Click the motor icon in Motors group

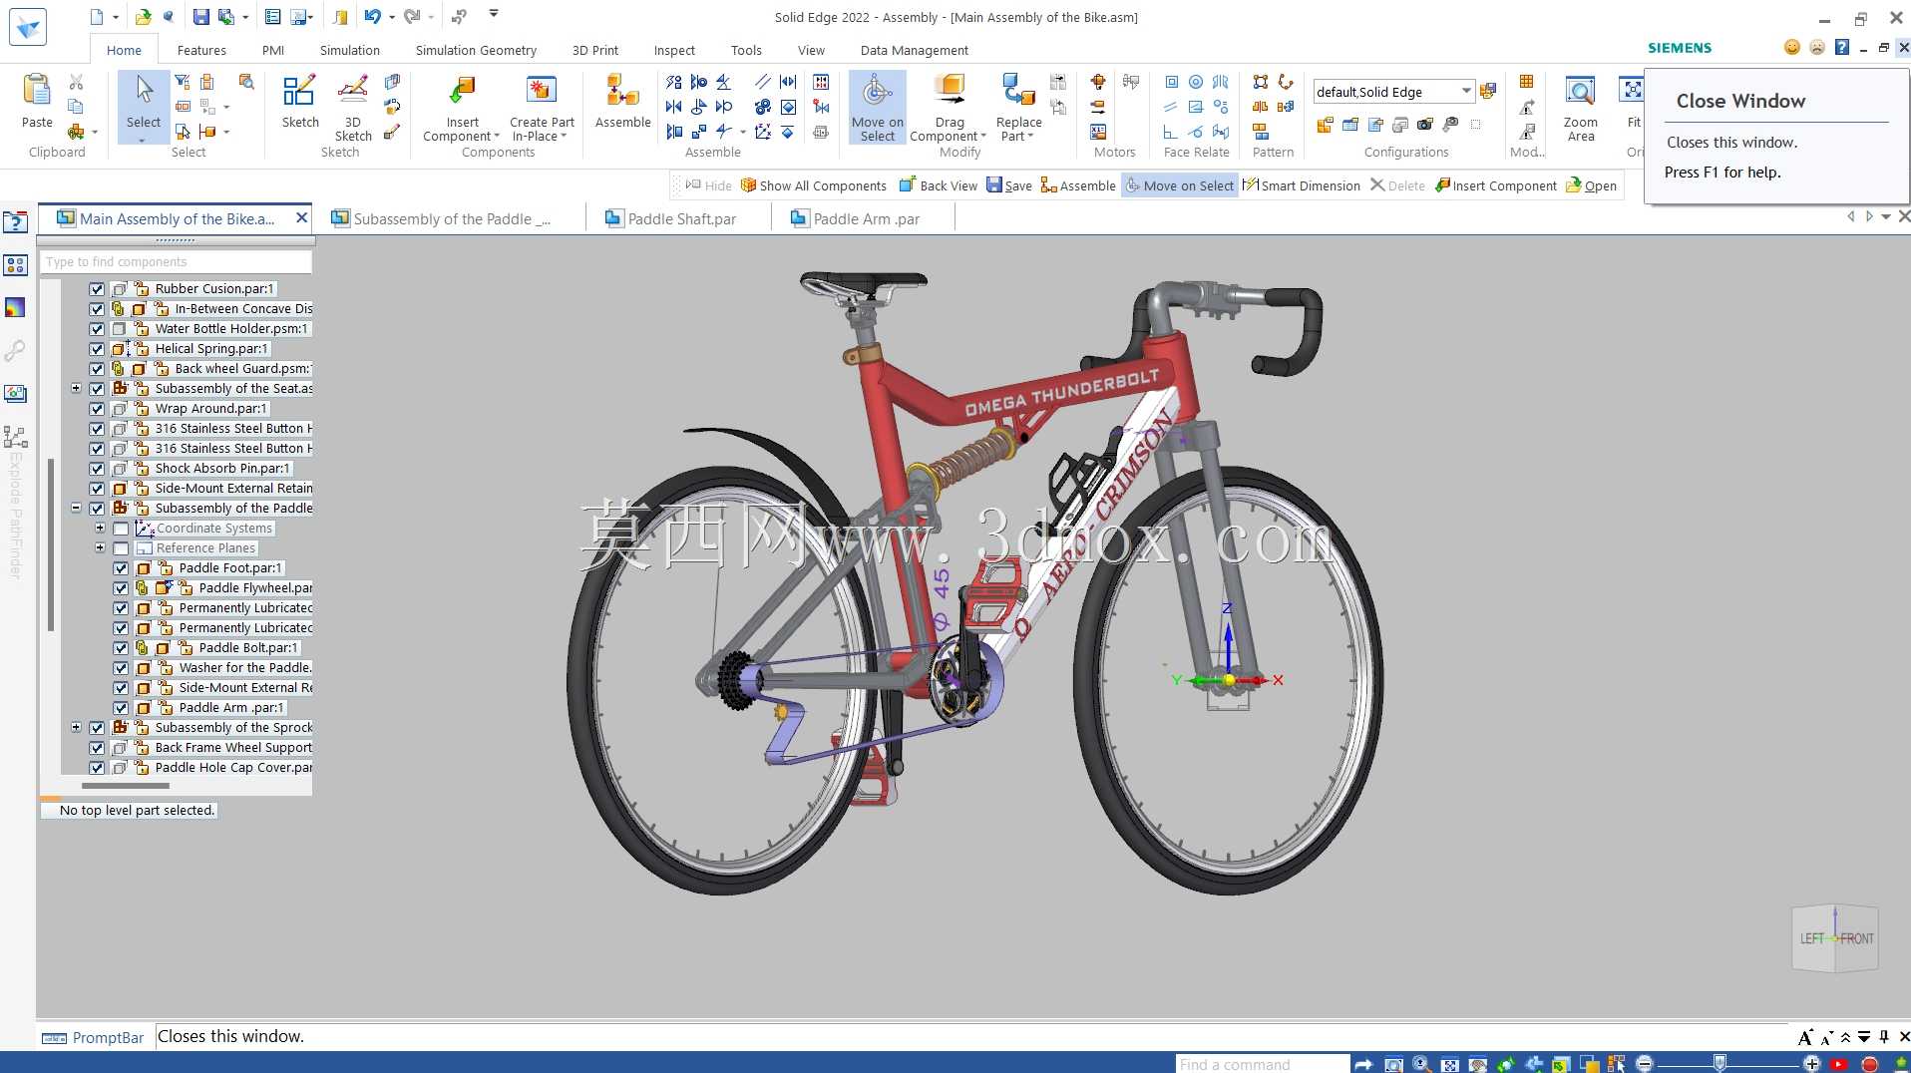click(1098, 82)
